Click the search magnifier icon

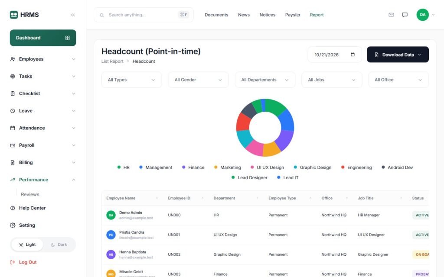tap(101, 15)
